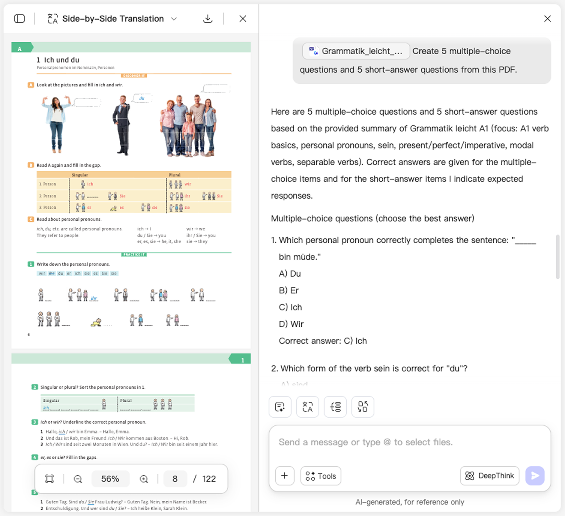The image size is (565, 516).
Task: Click the orange 'DISCOVER IT' label
Action: [x=134, y=76]
